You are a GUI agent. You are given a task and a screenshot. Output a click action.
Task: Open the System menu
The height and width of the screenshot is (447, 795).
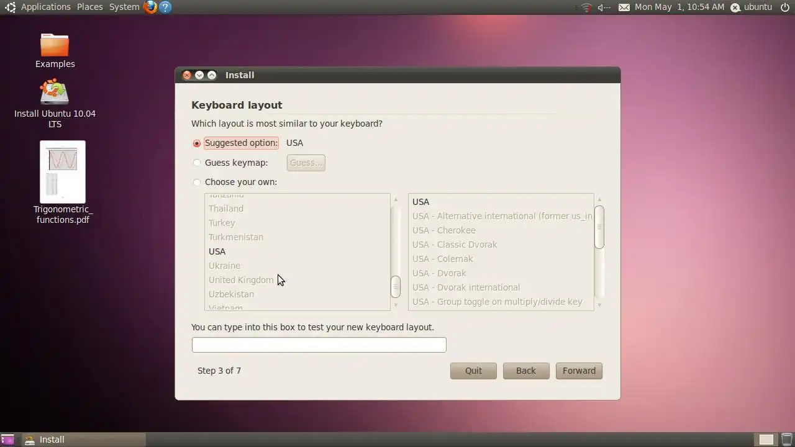[124, 7]
